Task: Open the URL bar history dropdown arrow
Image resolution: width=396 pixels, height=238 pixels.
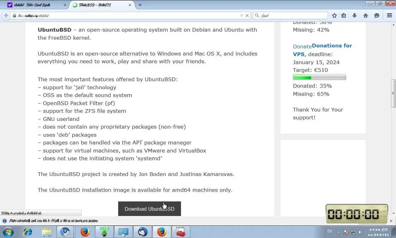Action: click(242, 15)
